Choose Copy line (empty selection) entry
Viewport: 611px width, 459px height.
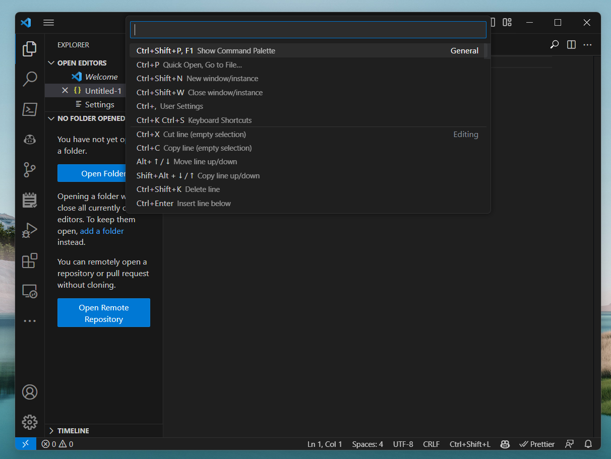tap(307, 148)
